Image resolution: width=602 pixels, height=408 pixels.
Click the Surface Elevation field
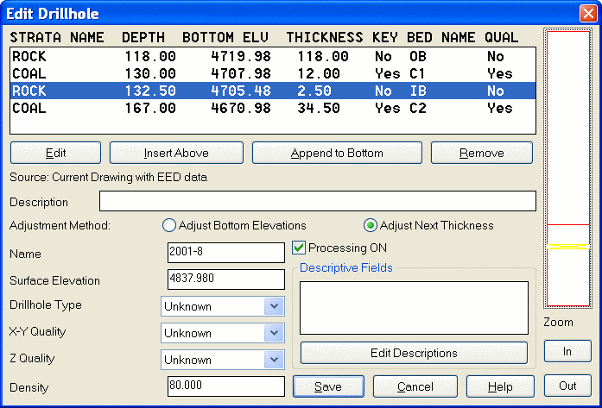tap(226, 279)
